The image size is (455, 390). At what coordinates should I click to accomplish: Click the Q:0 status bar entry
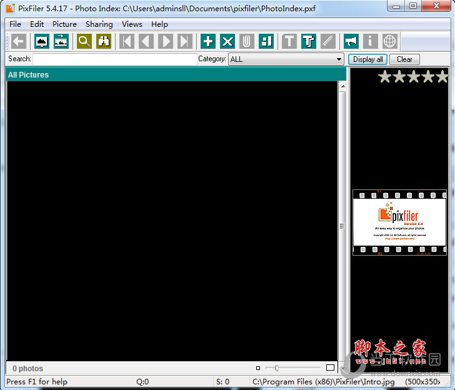click(x=142, y=382)
